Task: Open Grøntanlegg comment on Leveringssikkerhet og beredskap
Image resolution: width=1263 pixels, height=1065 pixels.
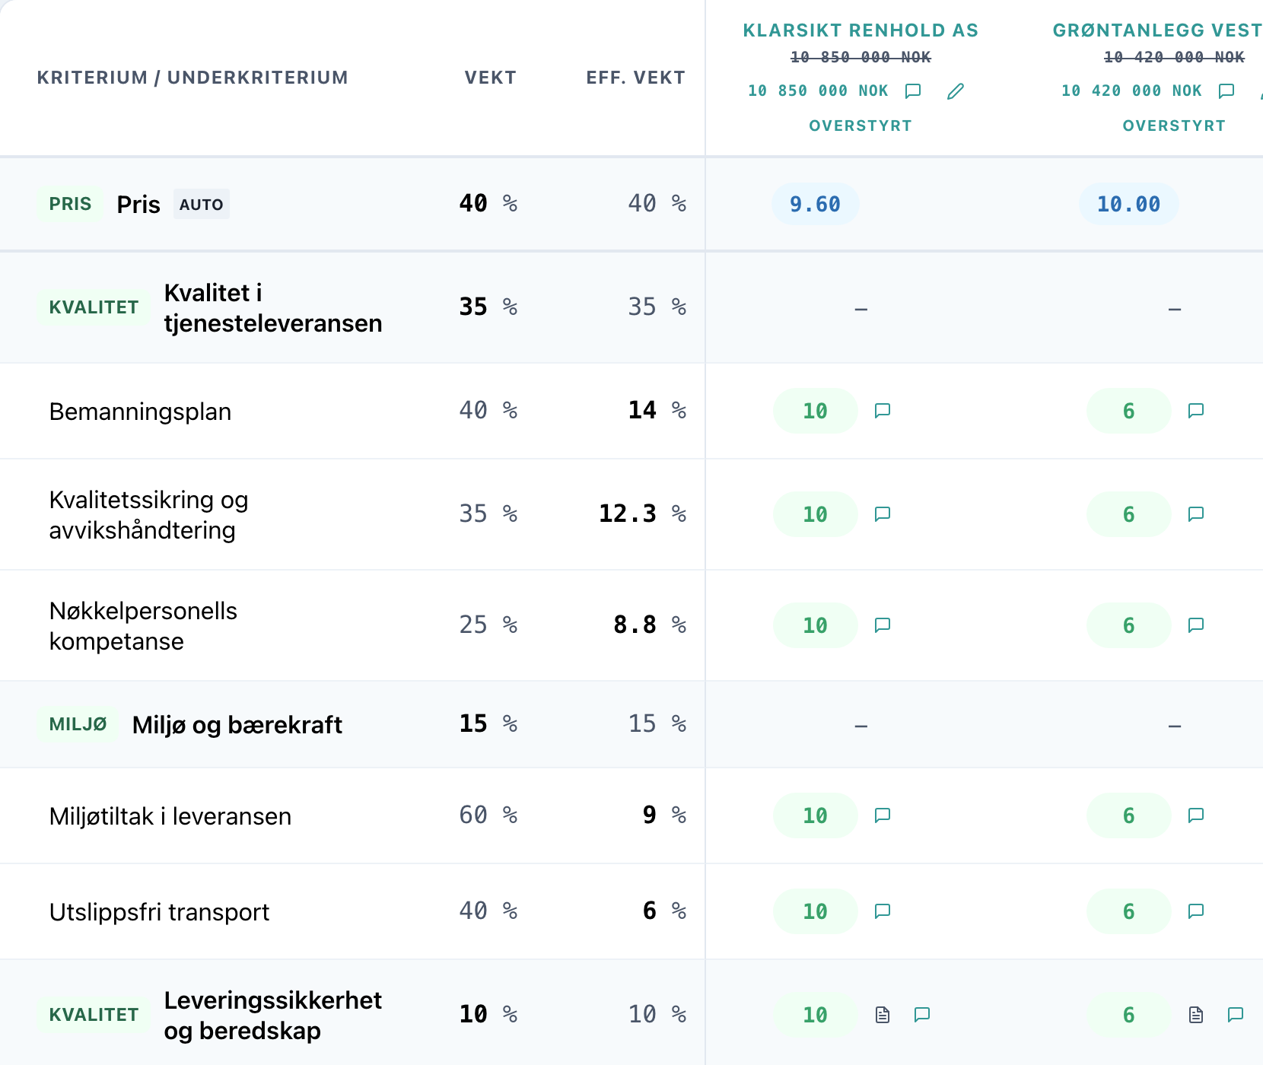Action: click(1236, 1015)
